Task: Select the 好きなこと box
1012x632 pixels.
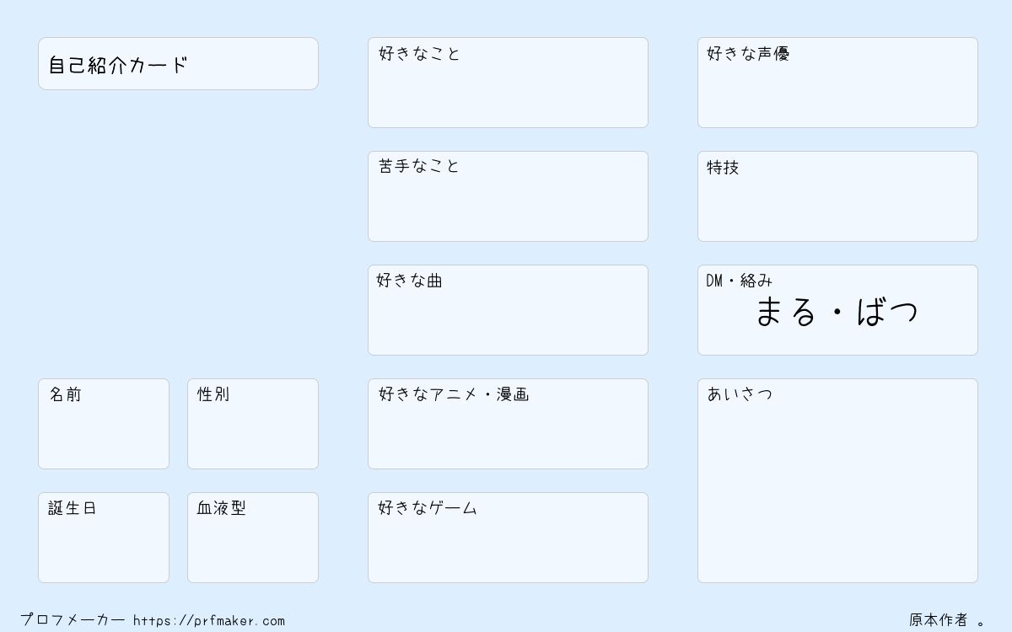Action: click(x=508, y=83)
